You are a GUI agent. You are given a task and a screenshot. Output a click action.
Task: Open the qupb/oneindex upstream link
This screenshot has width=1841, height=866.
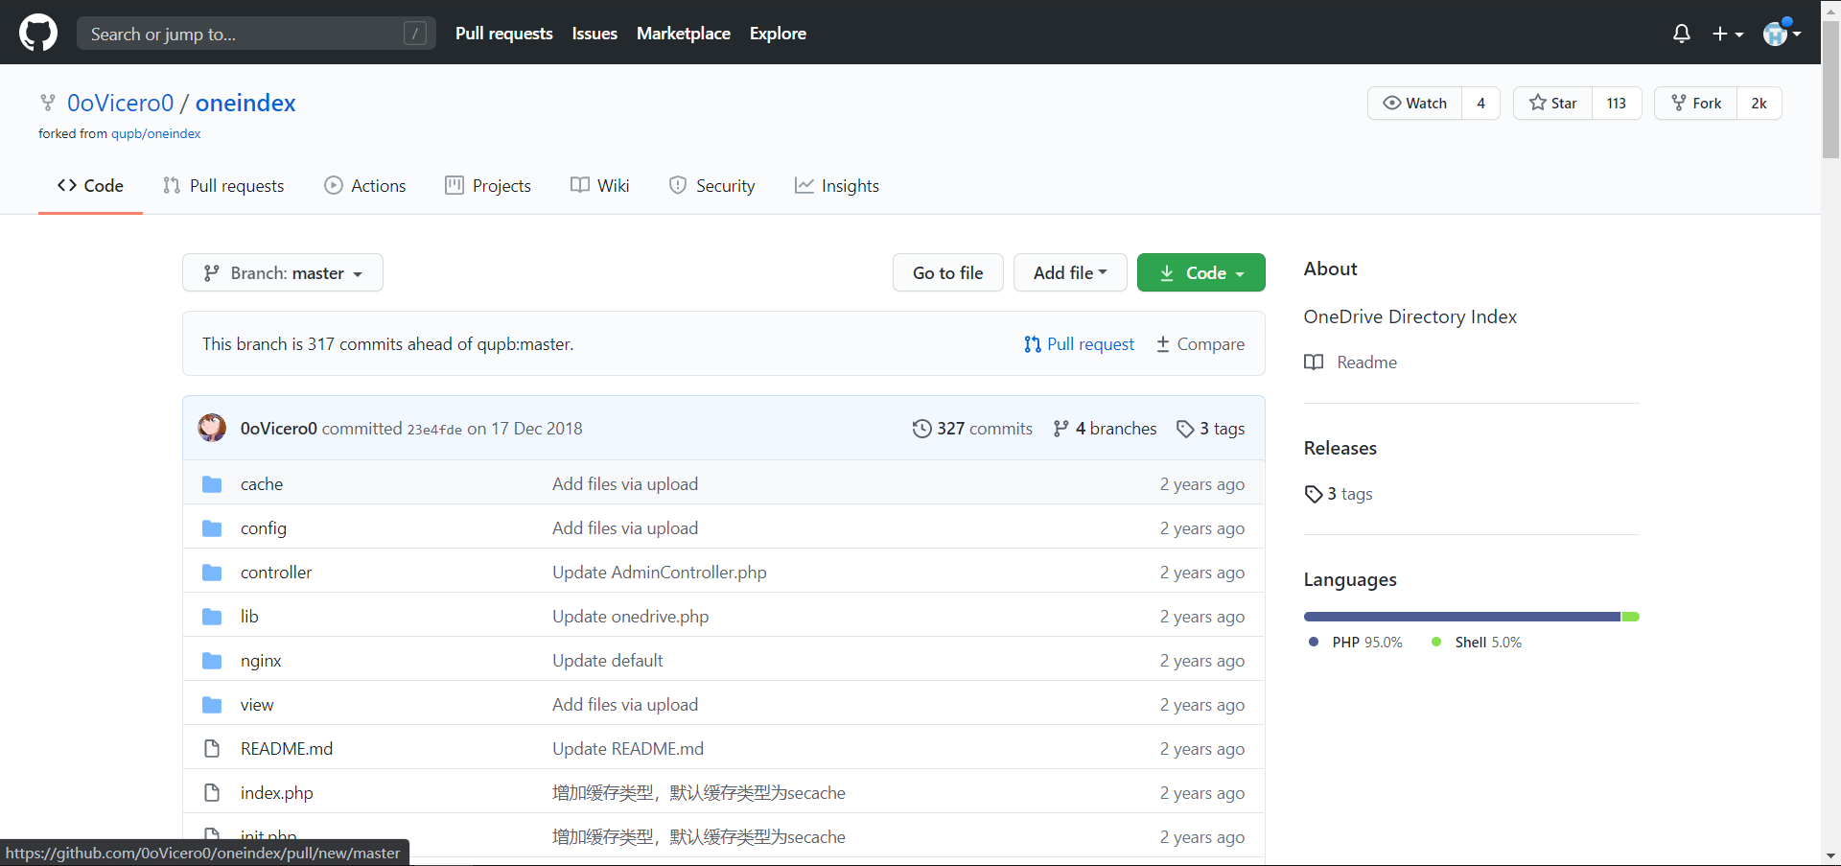click(155, 133)
